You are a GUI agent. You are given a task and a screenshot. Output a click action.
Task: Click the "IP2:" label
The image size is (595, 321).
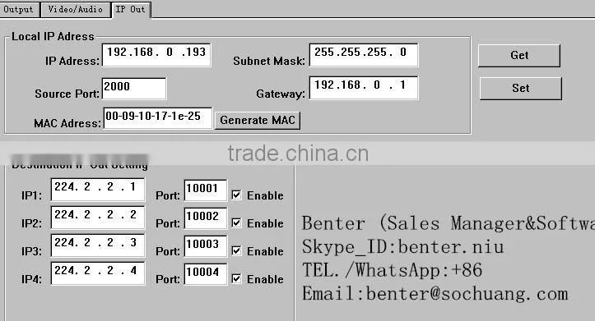click(31, 224)
